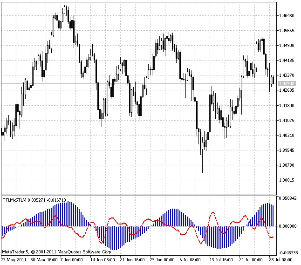Viewport: 301px width, 265px height.
Task: Click the price scale value 1.43370
Action: tap(287, 75)
